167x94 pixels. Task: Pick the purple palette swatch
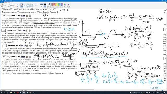63,4
